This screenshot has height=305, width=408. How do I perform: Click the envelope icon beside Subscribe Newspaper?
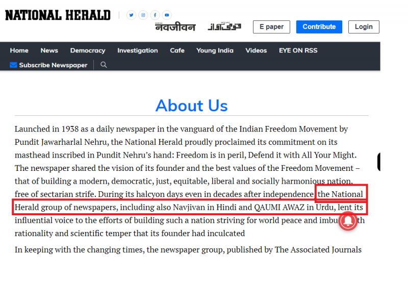13,65
